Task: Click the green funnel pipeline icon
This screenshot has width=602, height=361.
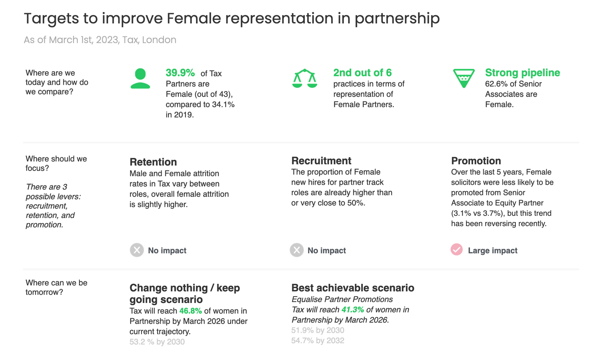Action: click(464, 78)
